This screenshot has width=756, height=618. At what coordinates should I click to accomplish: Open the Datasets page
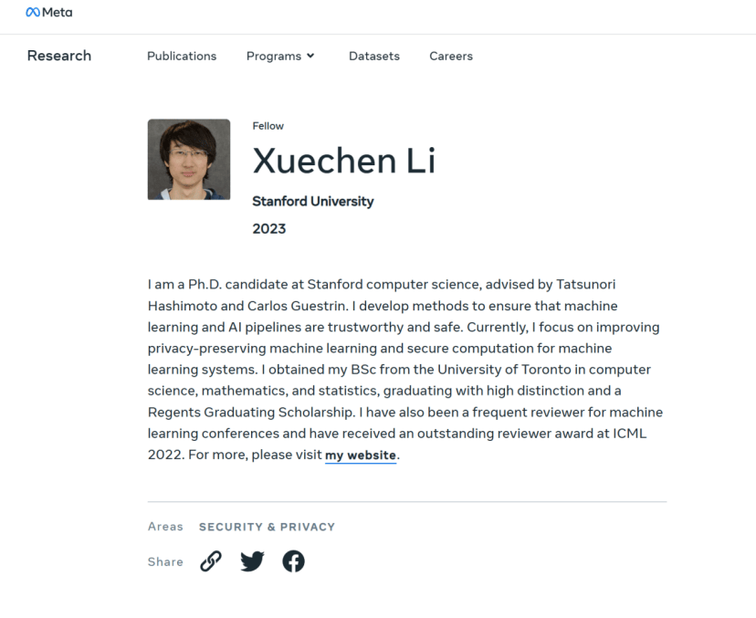[374, 56]
